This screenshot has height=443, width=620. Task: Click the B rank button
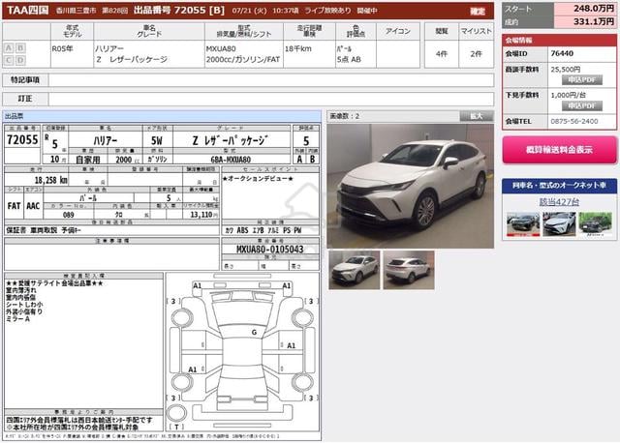pyautogui.click(x=20, y=47)
